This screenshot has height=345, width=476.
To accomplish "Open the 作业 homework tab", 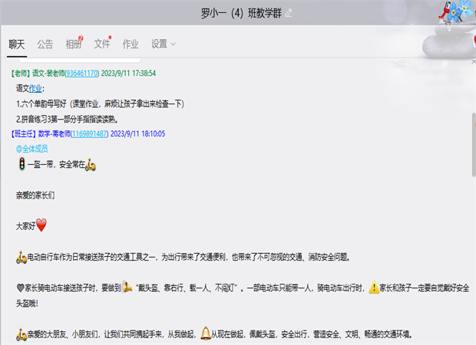I will pyautogui.click(x=131, y=44).
